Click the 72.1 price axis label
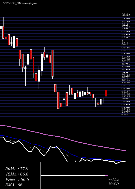 coord(125,79)
